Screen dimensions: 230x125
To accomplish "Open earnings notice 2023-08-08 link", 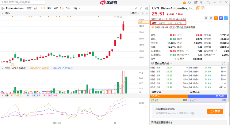I will tap(175, 27).
